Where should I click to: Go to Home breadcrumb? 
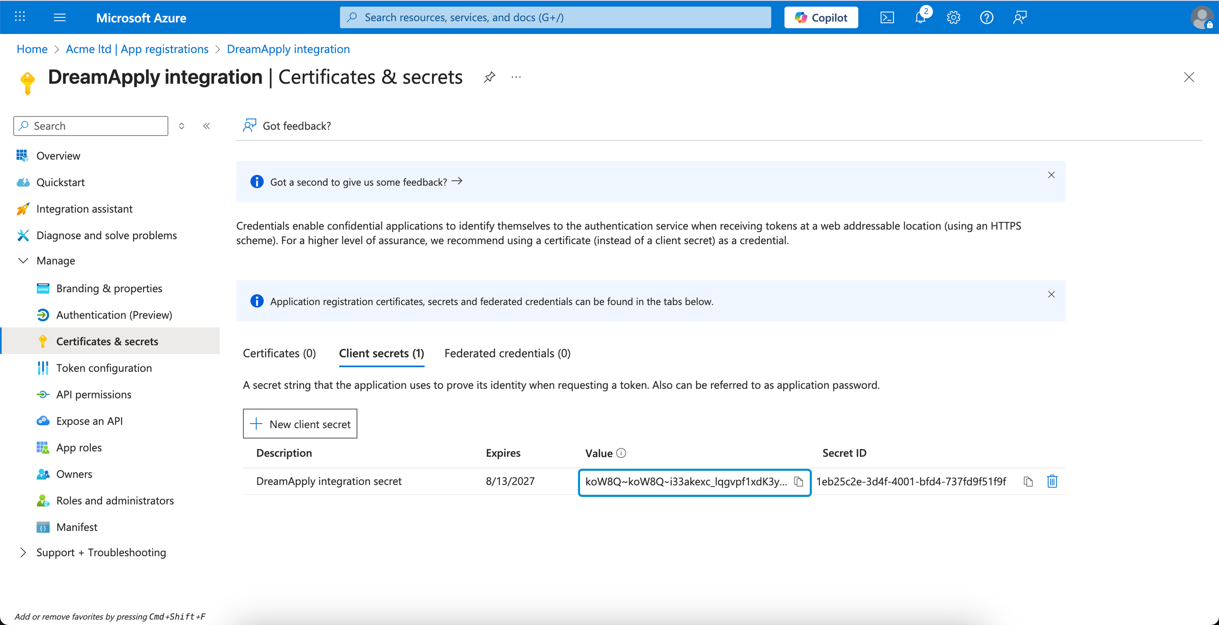[32, 49]
